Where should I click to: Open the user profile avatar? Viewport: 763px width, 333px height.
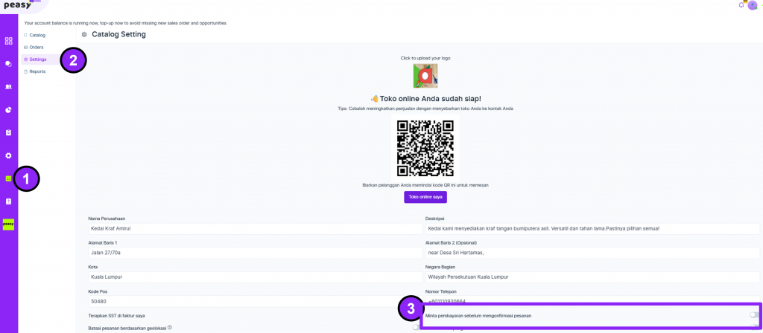tap(753, 5)
